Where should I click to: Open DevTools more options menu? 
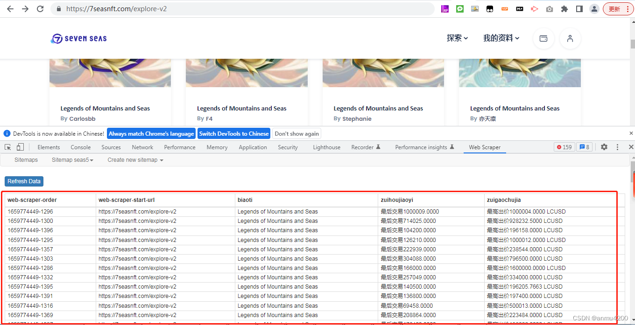click(617, 147)
